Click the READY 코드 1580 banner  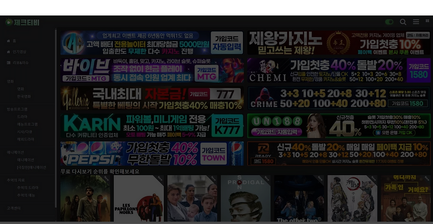point(339,154)
